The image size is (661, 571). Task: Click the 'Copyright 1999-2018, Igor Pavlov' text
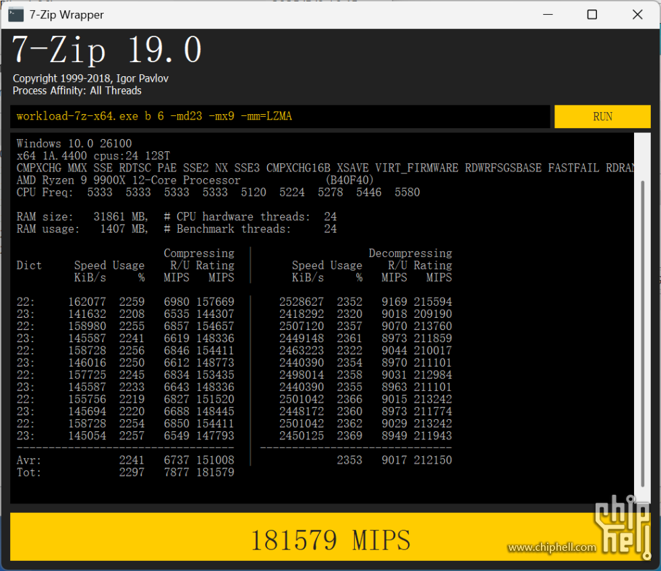(90, 78)
